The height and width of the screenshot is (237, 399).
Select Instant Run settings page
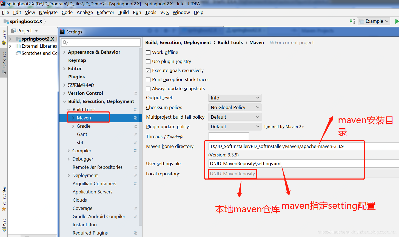coord(84,225)
